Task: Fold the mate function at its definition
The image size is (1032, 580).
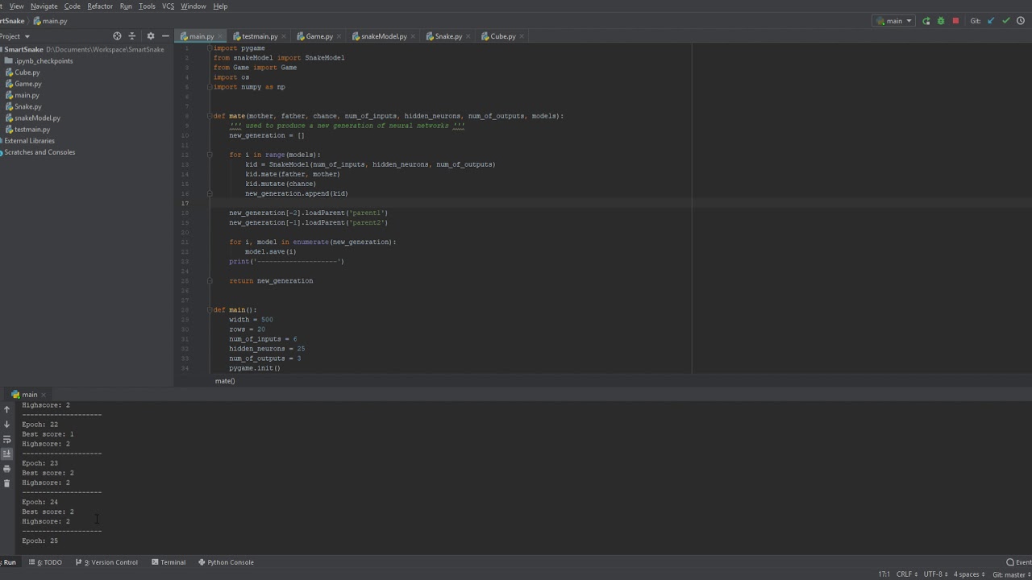Action: [x=209, y=116]
